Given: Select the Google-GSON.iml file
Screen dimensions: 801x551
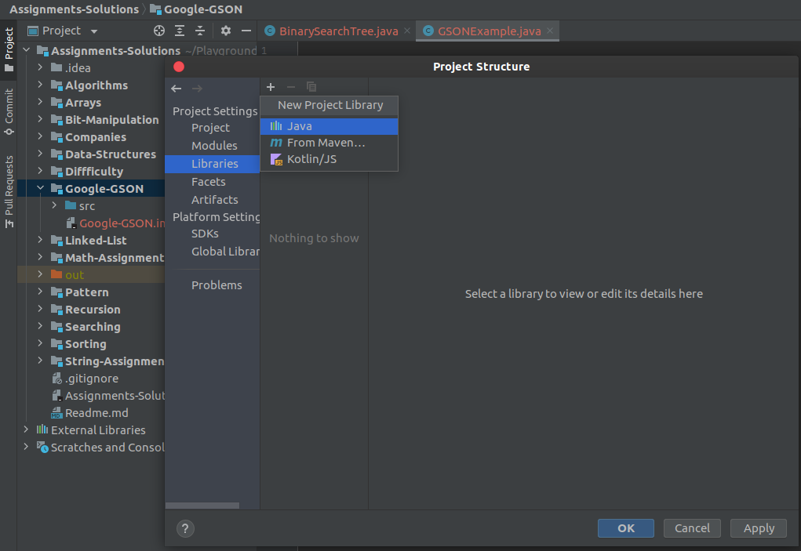Looking at the screenshot, I should click(x=122, y=223).
